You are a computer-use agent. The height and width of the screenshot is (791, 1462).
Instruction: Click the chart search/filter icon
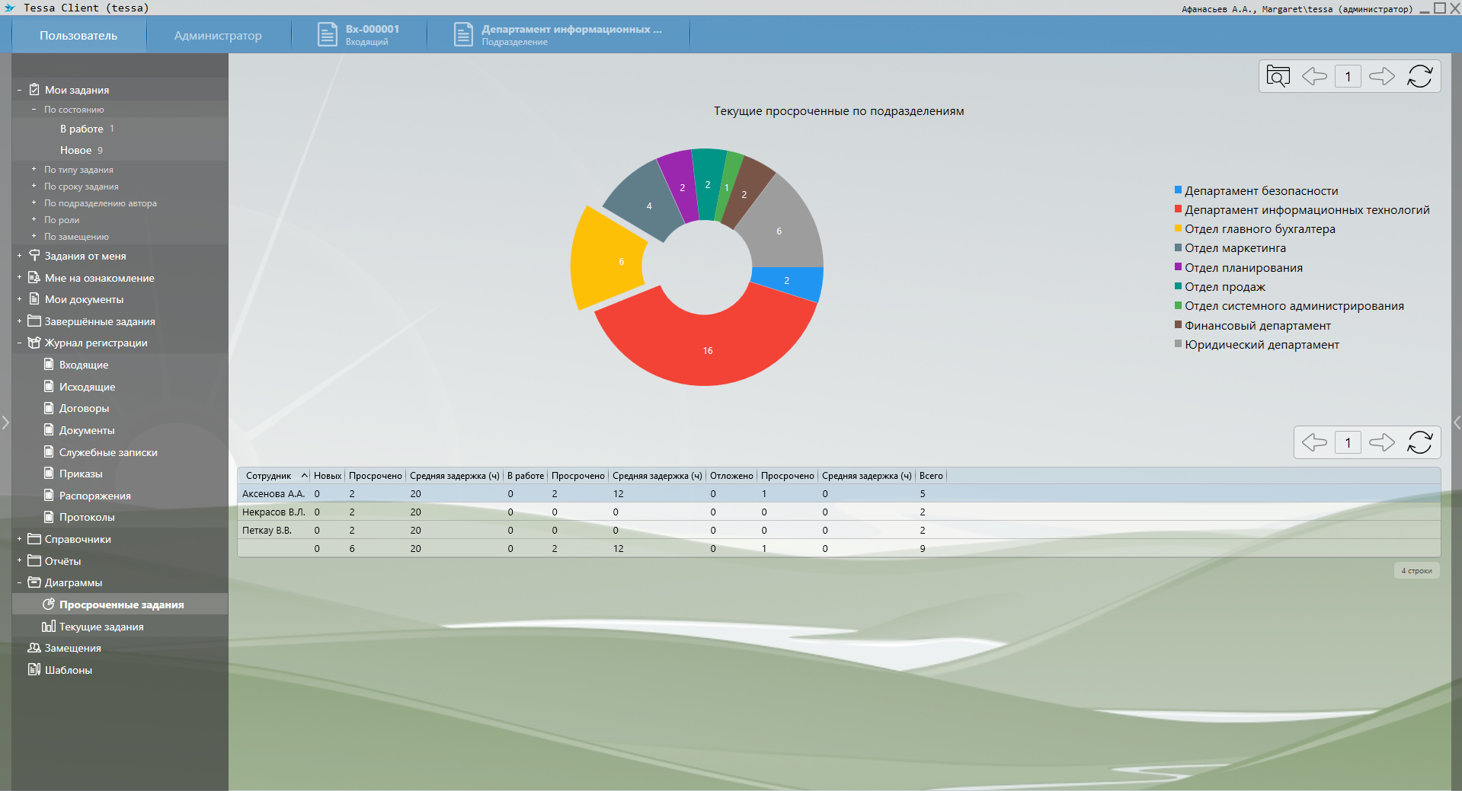[1278, 76]
